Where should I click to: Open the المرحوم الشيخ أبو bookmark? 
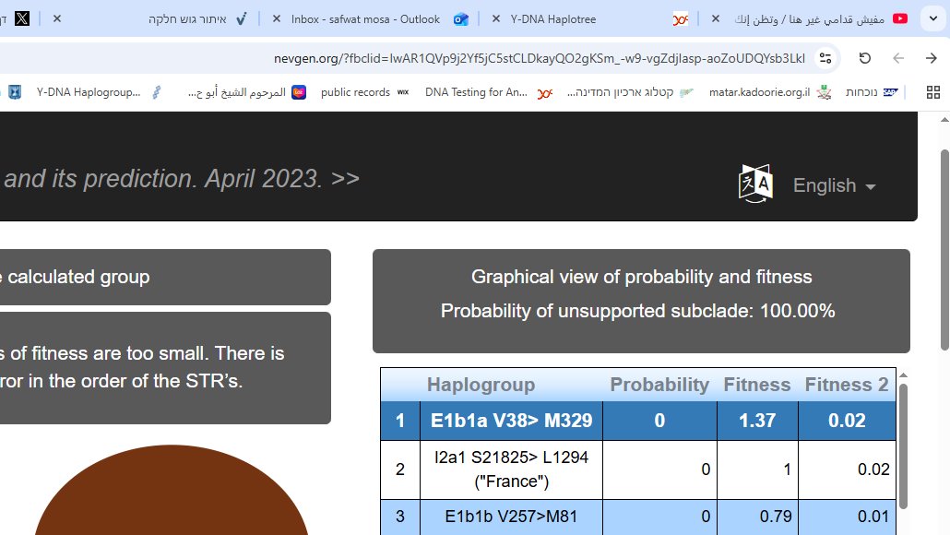click(246, 92)
